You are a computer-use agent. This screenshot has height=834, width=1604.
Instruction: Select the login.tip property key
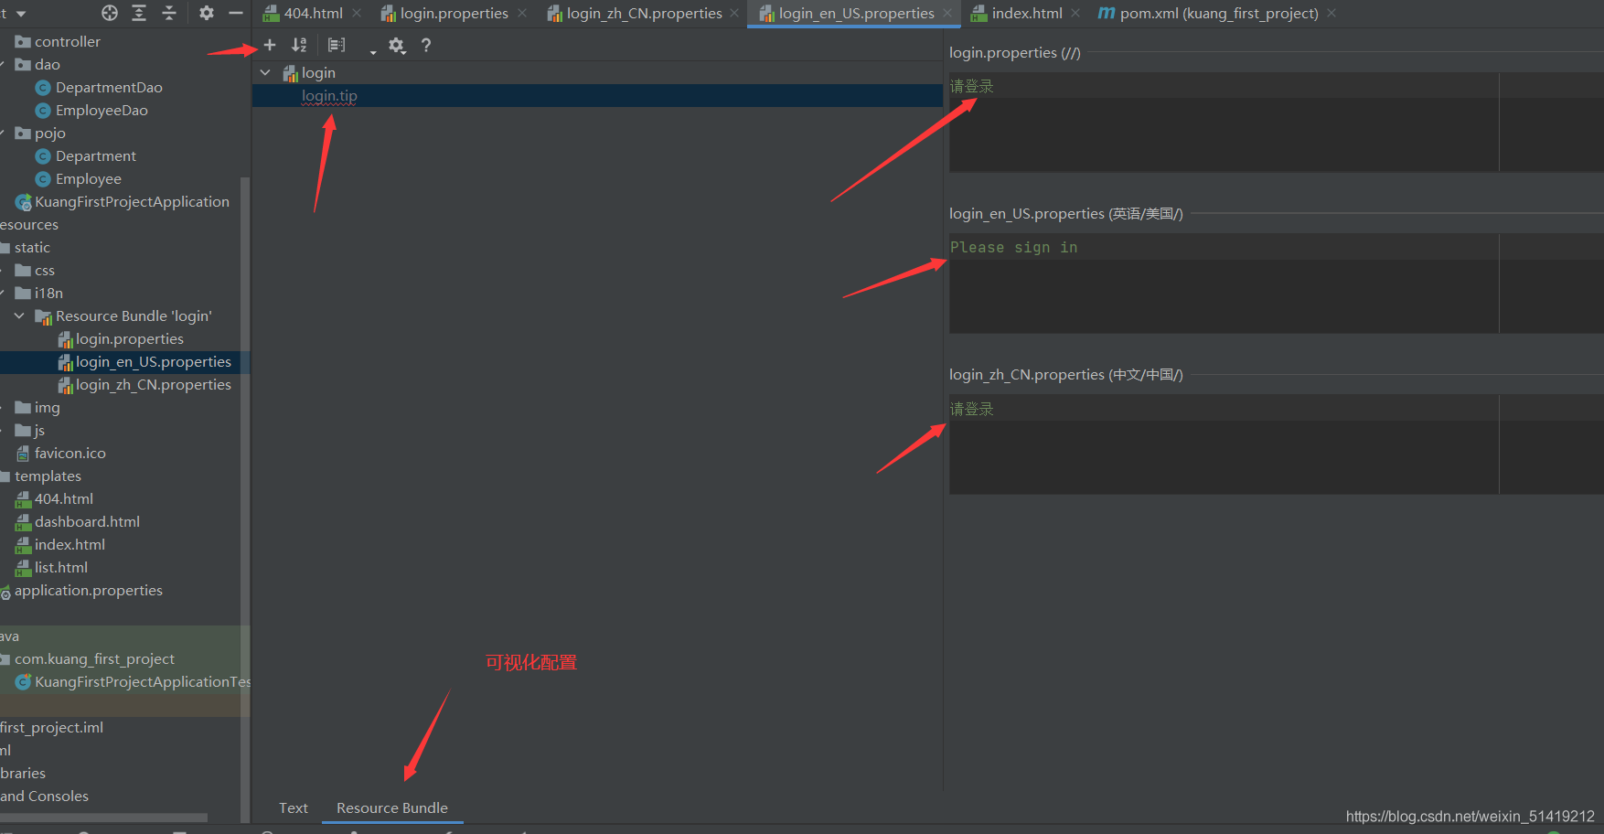[329, 96]
